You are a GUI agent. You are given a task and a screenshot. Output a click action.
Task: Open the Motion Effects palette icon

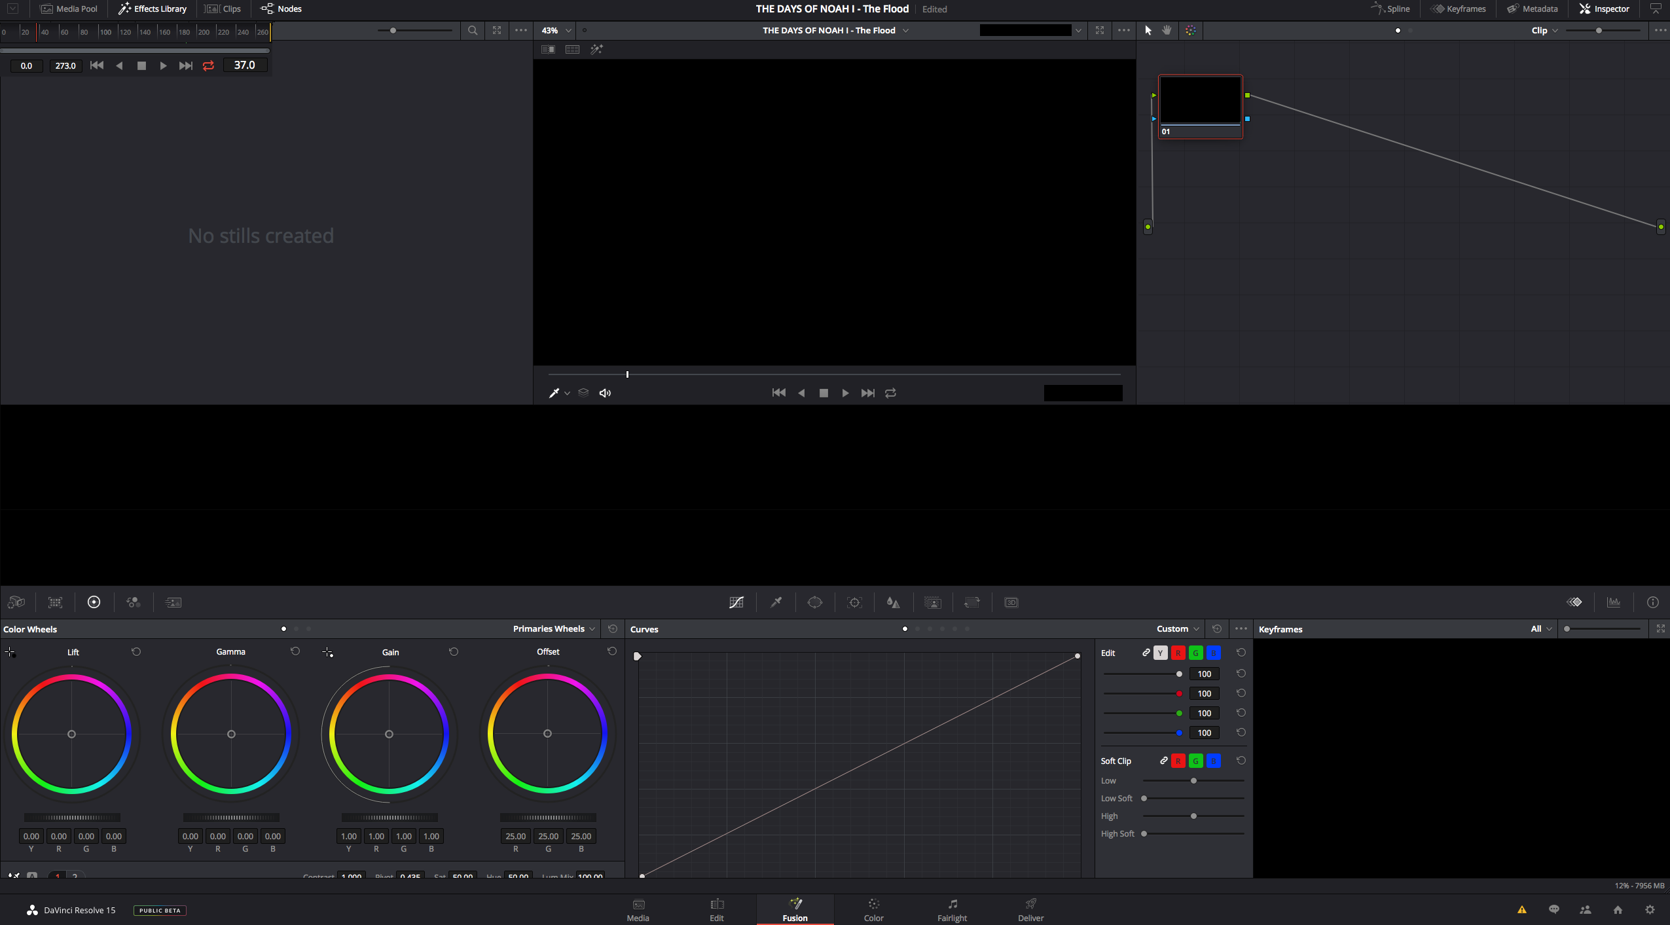coord(173,602)
